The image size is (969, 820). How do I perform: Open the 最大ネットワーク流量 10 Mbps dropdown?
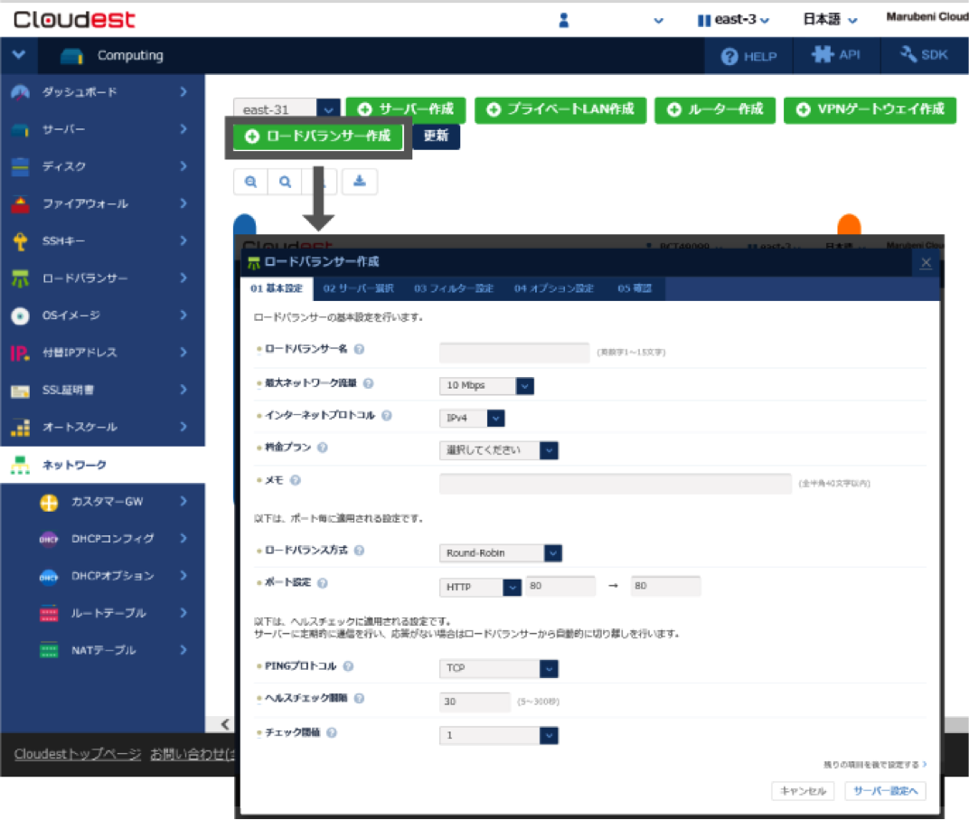click(x=486, y=386)
